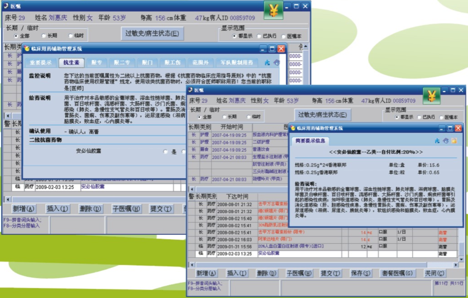
Task: Select 临时 radio in back 医嘱 window
Action: [x=71, y=36]
